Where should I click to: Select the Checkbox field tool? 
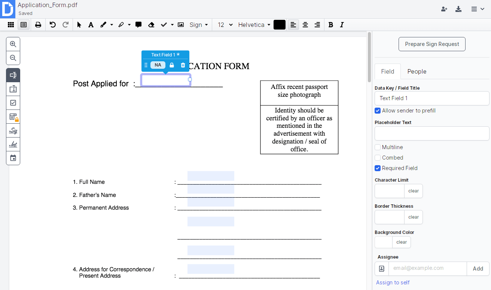tap(13, 102)
